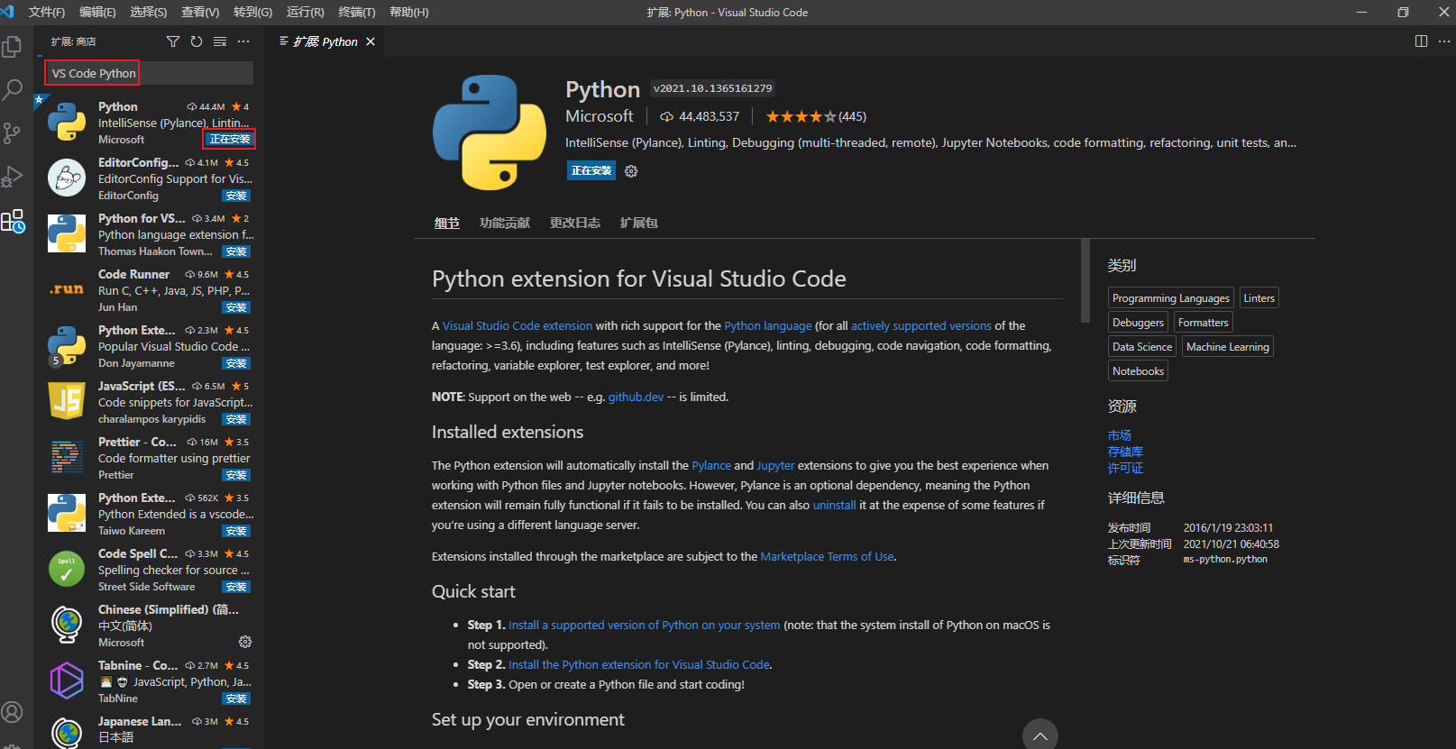Refresh the extensions list

click(197, 41)
